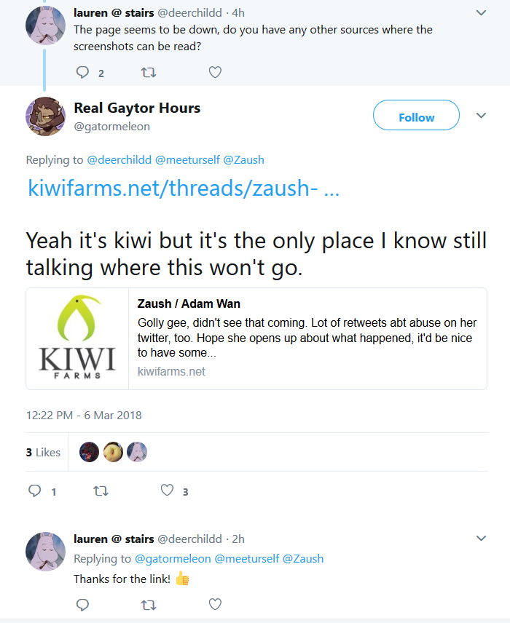Like lauren's top tweet about screenshots
This screenshot has width=510, height=623.
(215, 72)
